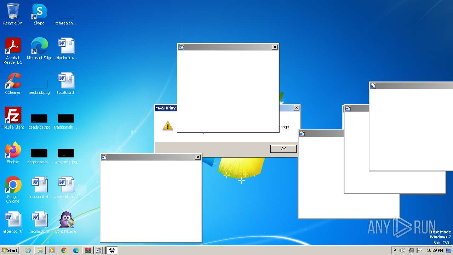
Task: Open the network tray icon
Action: pyautogui.click(x=411, y=250)
